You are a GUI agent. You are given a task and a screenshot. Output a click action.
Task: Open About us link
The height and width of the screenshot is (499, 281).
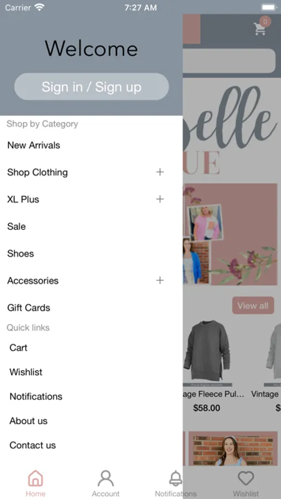coord(28,421)
